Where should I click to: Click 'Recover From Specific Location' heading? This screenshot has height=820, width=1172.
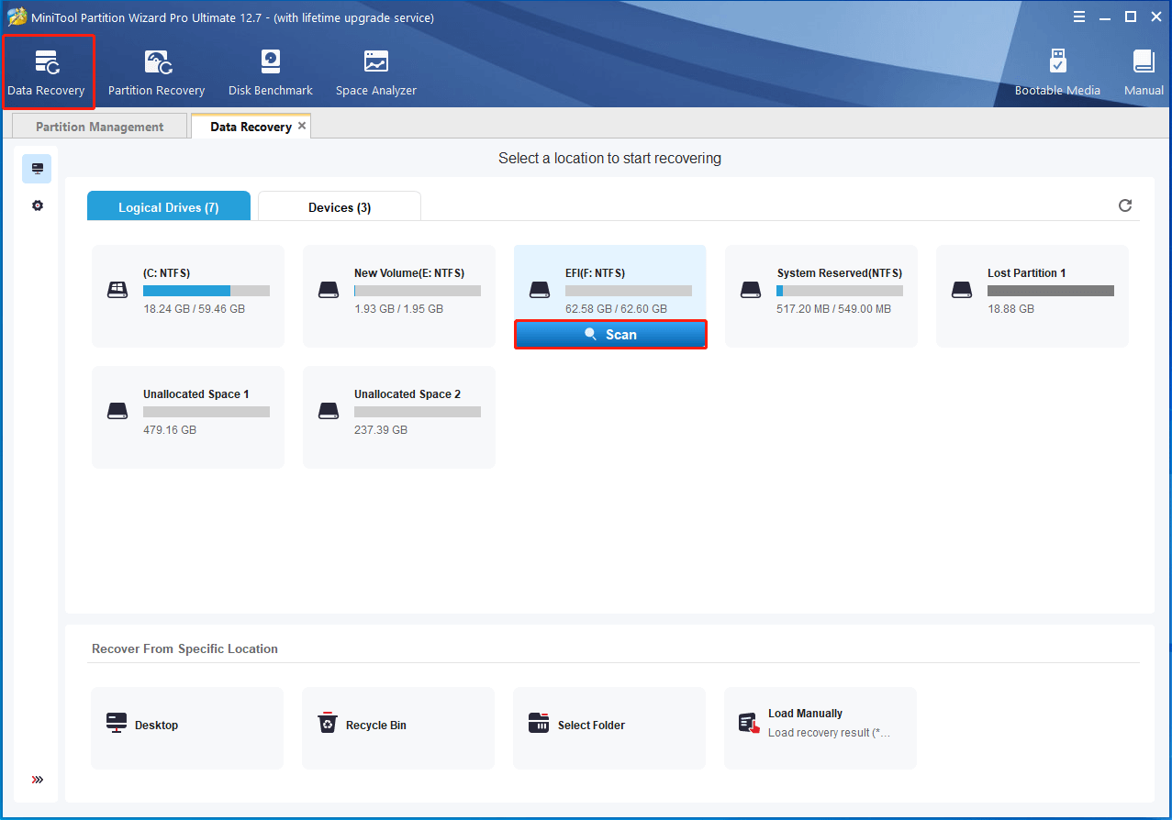[184, 648]
